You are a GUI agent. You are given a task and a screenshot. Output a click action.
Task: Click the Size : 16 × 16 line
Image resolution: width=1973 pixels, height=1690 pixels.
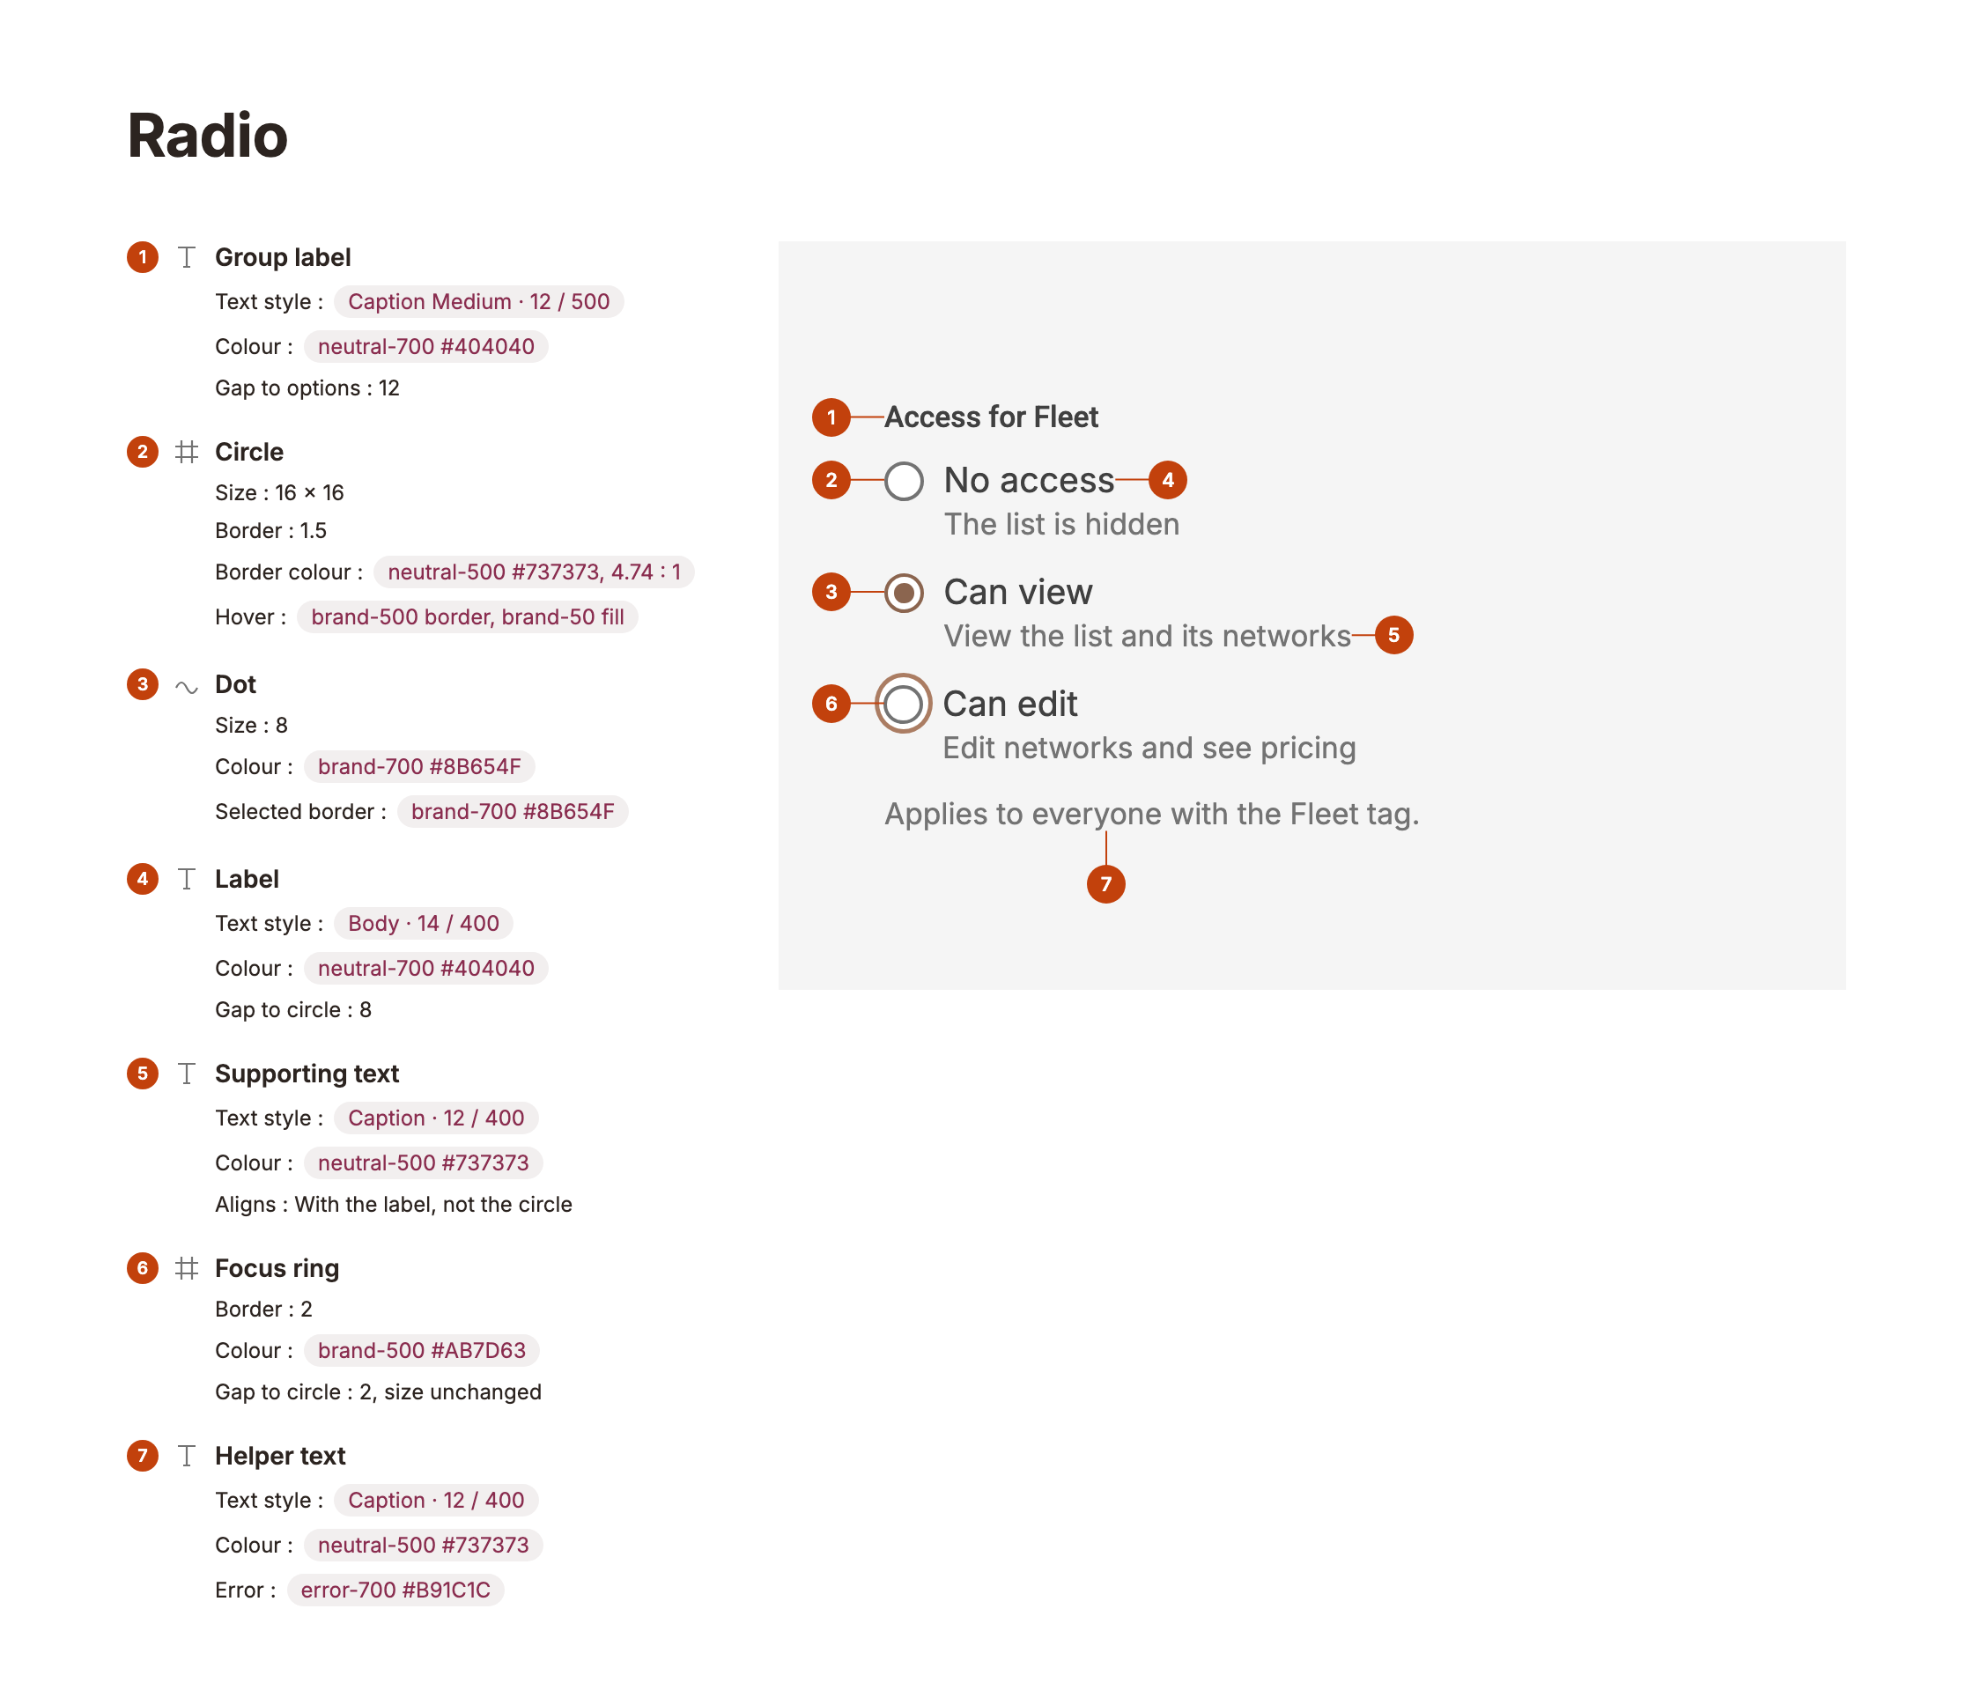point(279,493)
